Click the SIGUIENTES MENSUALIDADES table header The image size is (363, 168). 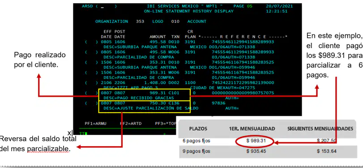[x=320, y=129]
